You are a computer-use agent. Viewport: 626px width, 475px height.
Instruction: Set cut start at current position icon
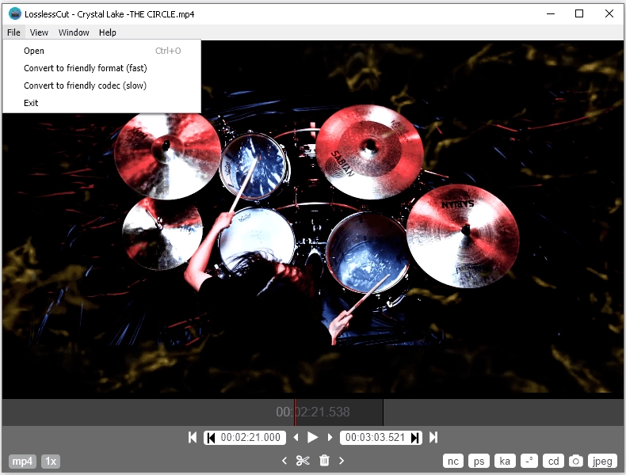pos(211,438)
